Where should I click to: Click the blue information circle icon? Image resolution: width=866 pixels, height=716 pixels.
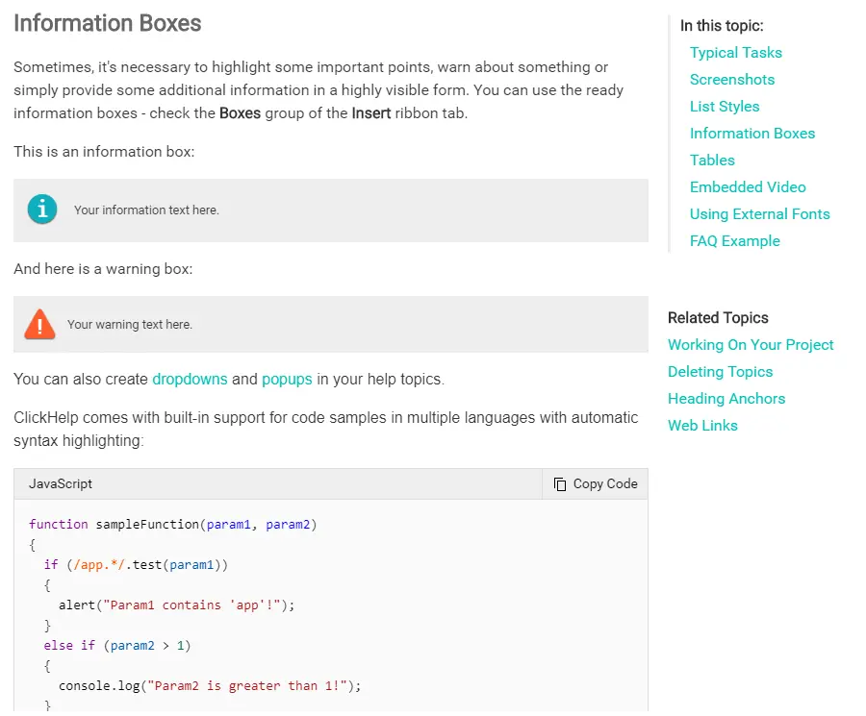[x=42, y=209]
